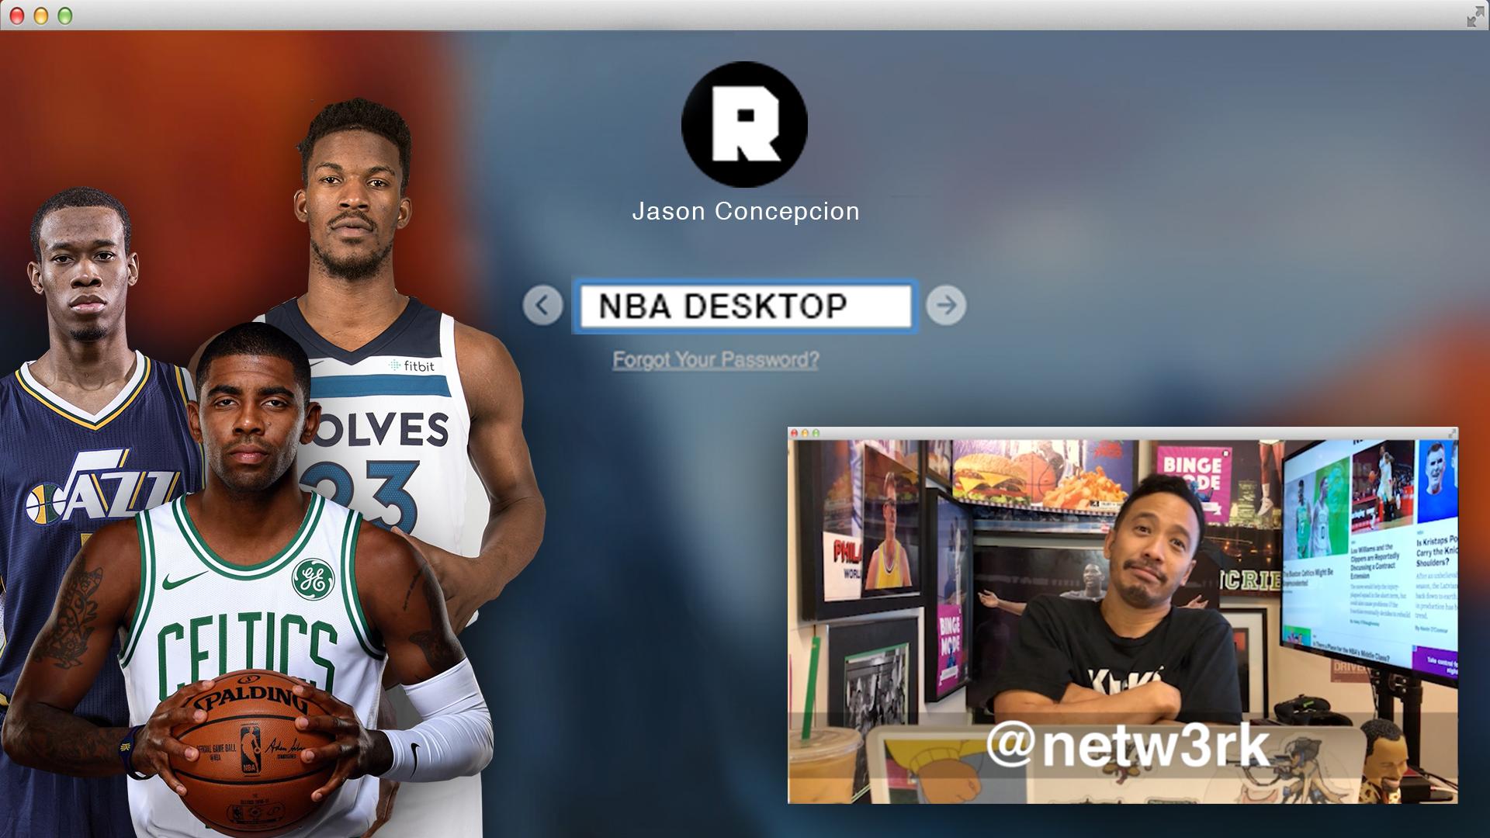This screenshot has width=1490, height=838.
Task: Click the back arrow beside the password field
Action: click(542, 305)
